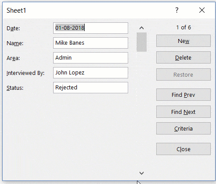This screenshot has width=216, height=184.
Task: Go to next record with Find Next
Action: coord(184,112)
